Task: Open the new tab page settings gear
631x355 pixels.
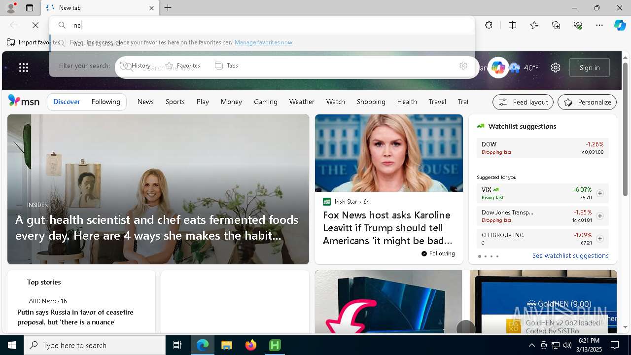Action: (556, 68)
